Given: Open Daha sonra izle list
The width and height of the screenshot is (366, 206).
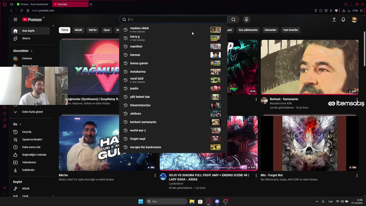Looking at the screenshot, I should point(30,147).
